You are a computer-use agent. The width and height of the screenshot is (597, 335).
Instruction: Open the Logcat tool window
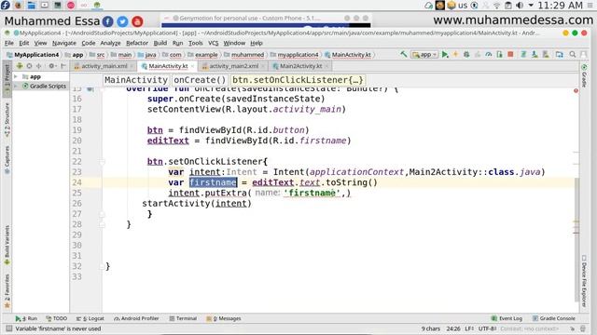pos(90,318)
